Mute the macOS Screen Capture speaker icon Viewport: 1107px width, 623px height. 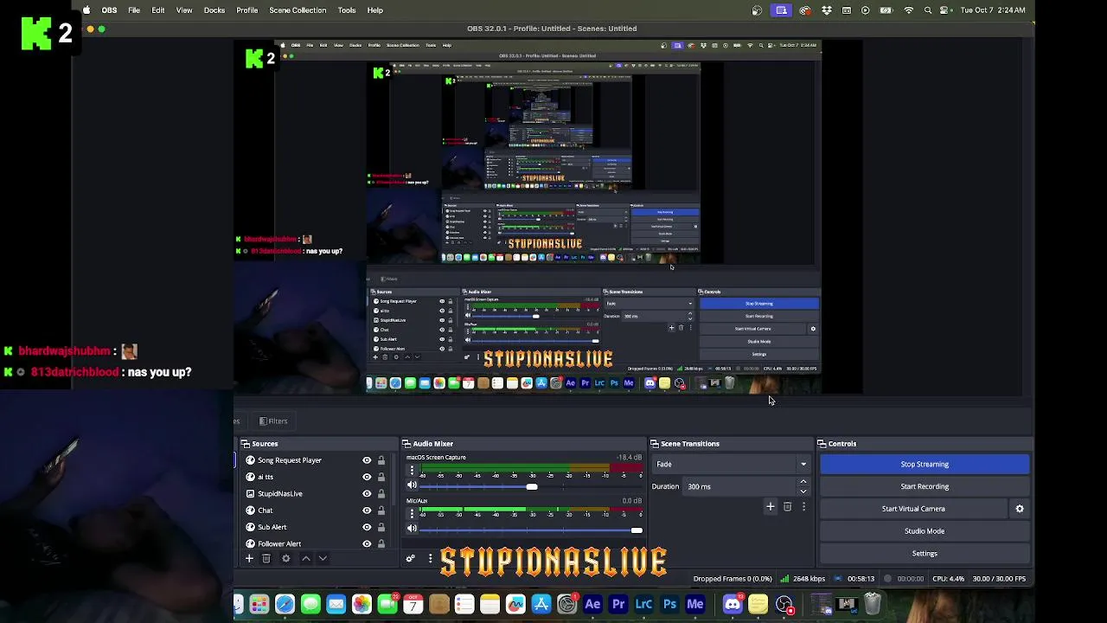[x=412, y=485]
